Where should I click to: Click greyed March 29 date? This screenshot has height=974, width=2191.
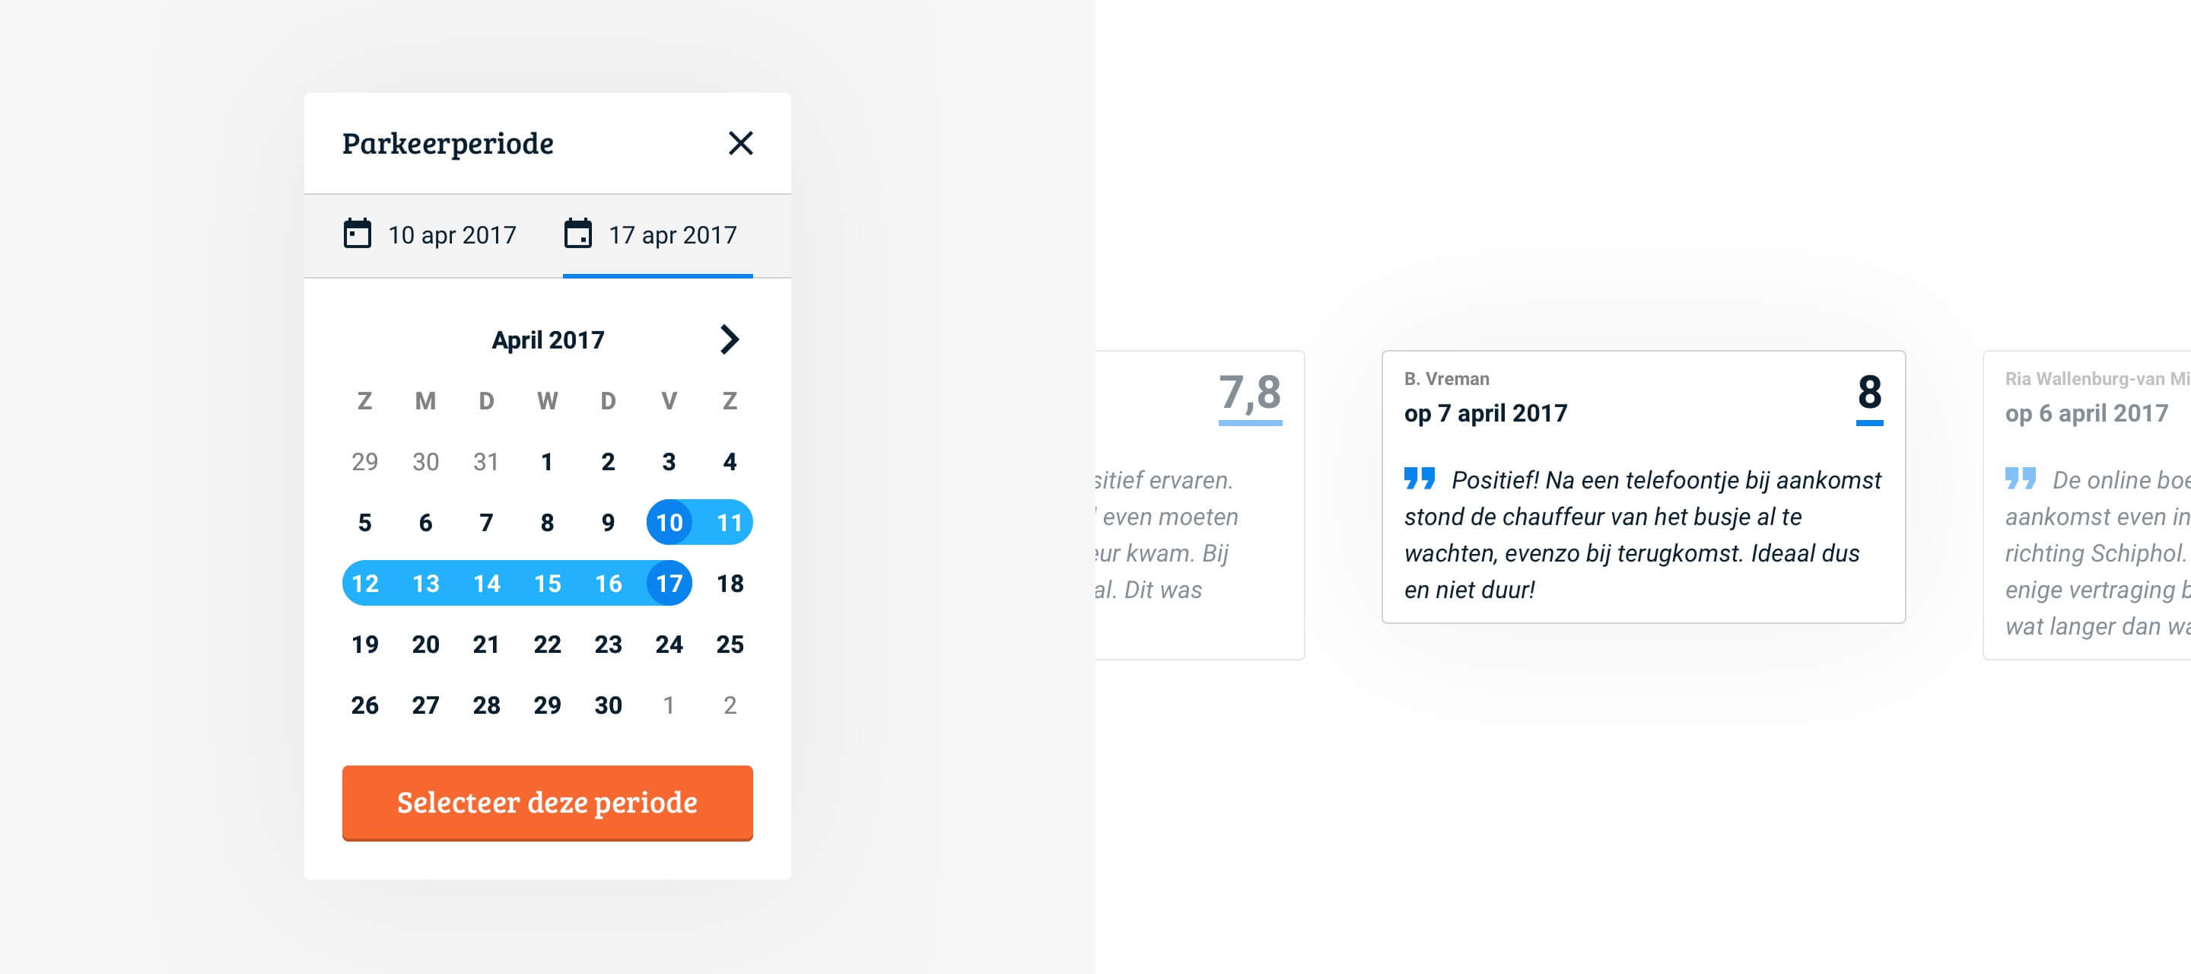pos(364,462)
